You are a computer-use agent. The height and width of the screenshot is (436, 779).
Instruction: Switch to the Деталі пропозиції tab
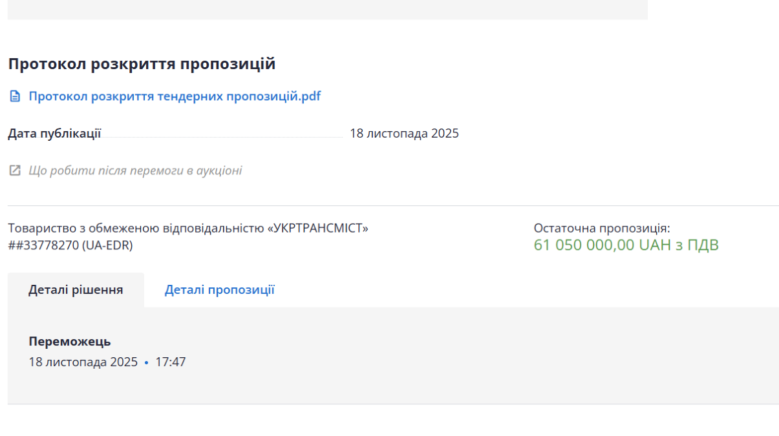219,290
